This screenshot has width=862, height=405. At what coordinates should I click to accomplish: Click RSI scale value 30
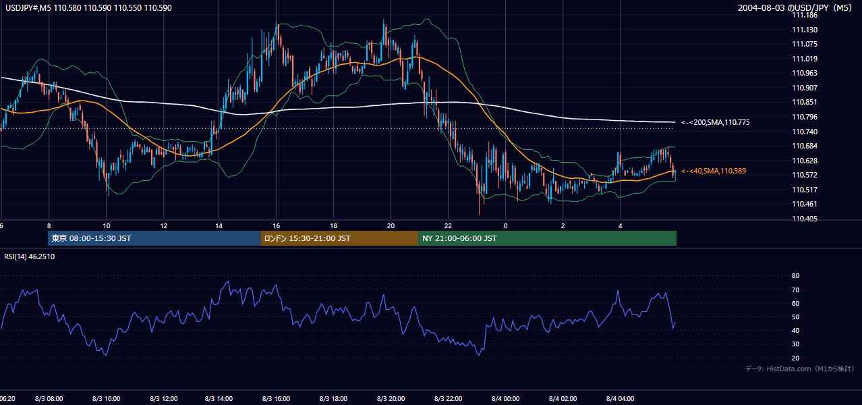[795, 344]
